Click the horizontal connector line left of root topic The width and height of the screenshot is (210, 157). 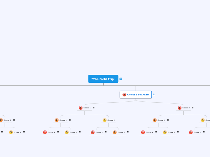coord(45,85)
